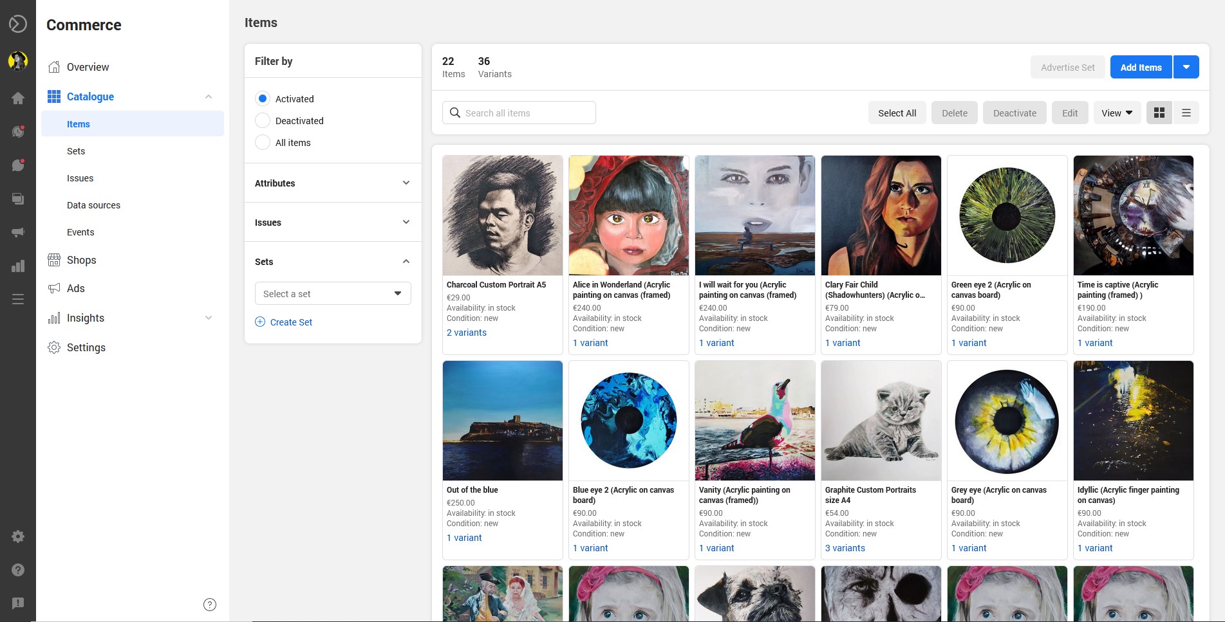Click the Search all items field
The height and width of the screenshot is (622, 1225).
[519, 113]
